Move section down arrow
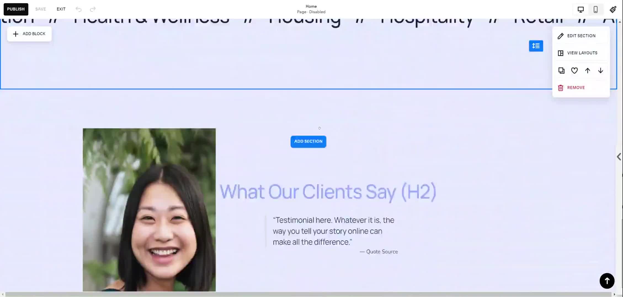The height and width of the screenshot is (297, 623). (600, 71)
